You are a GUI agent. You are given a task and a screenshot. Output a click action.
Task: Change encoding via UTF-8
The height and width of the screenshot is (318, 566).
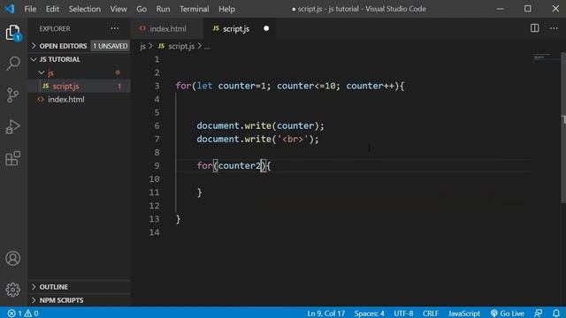[x=403, y=313]
